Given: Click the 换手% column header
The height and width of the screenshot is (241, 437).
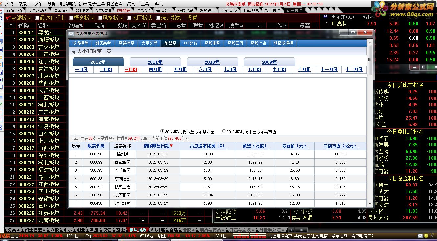Looking at the screenshot, I should pos(236,25).
